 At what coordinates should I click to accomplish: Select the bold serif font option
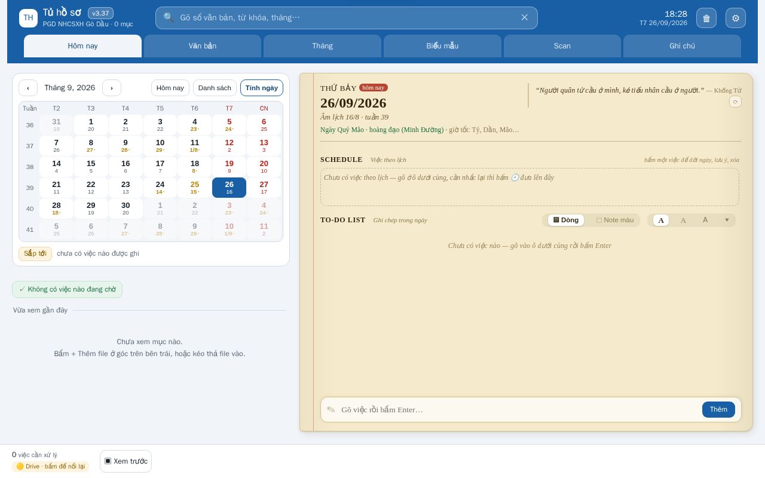point(661,220)
